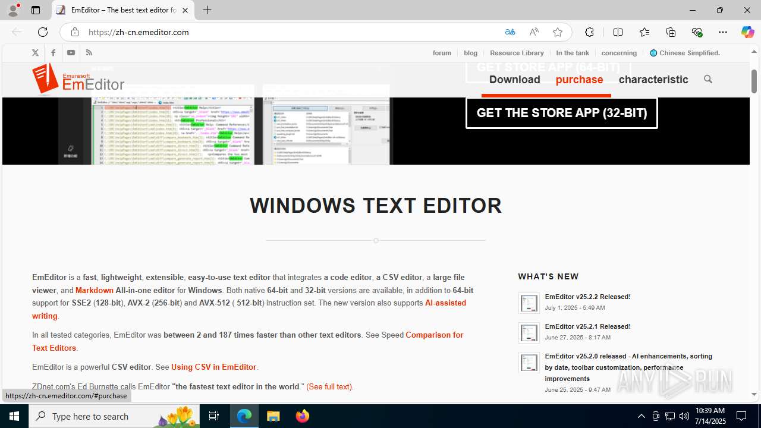The image size is (761, 428).
Task: Close the EmEditor browser tab
Action: [x=185, y=10]
